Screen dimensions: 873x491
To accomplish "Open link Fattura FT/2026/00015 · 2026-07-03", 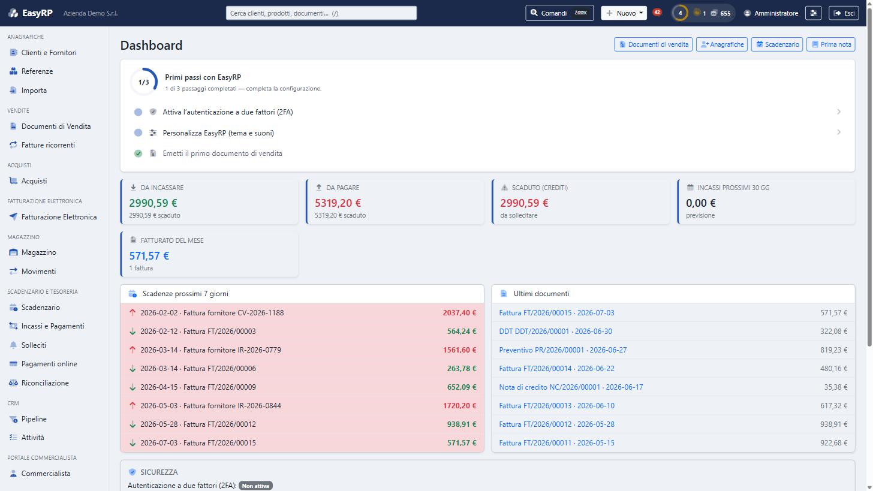I will pos(556,313).
